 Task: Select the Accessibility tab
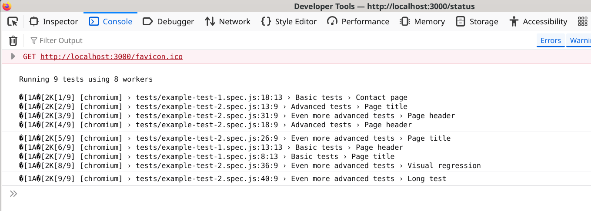[538, 21]
